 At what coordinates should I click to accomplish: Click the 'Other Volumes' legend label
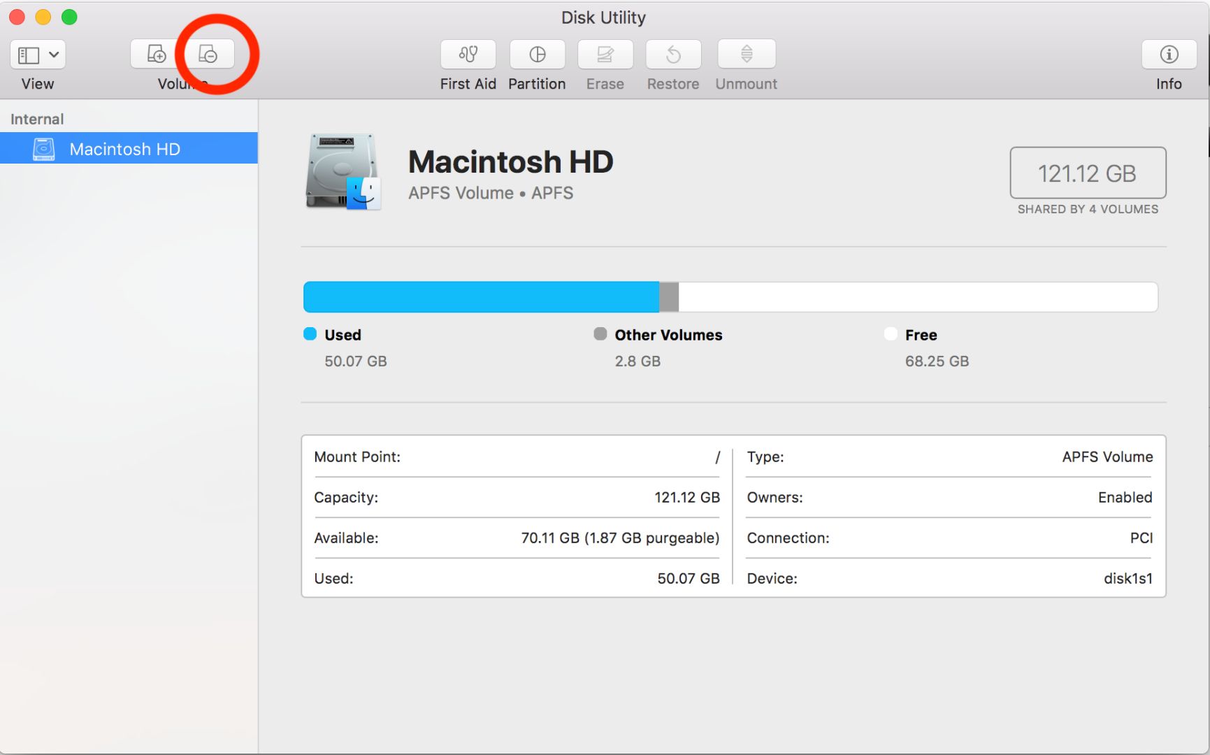point(669,335)
